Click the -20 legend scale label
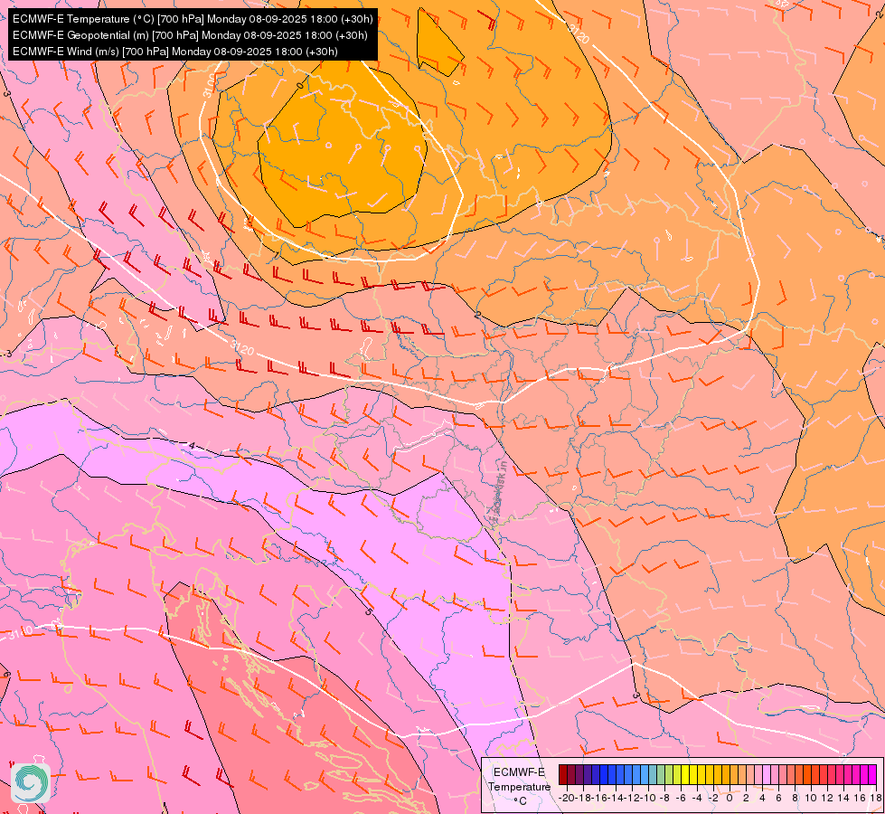885x814 pixels. click(x=567, y=798)
